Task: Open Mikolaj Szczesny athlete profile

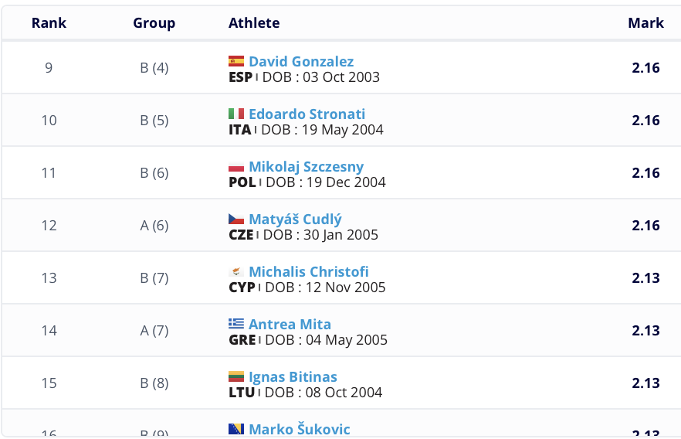Action: (306, 166)
